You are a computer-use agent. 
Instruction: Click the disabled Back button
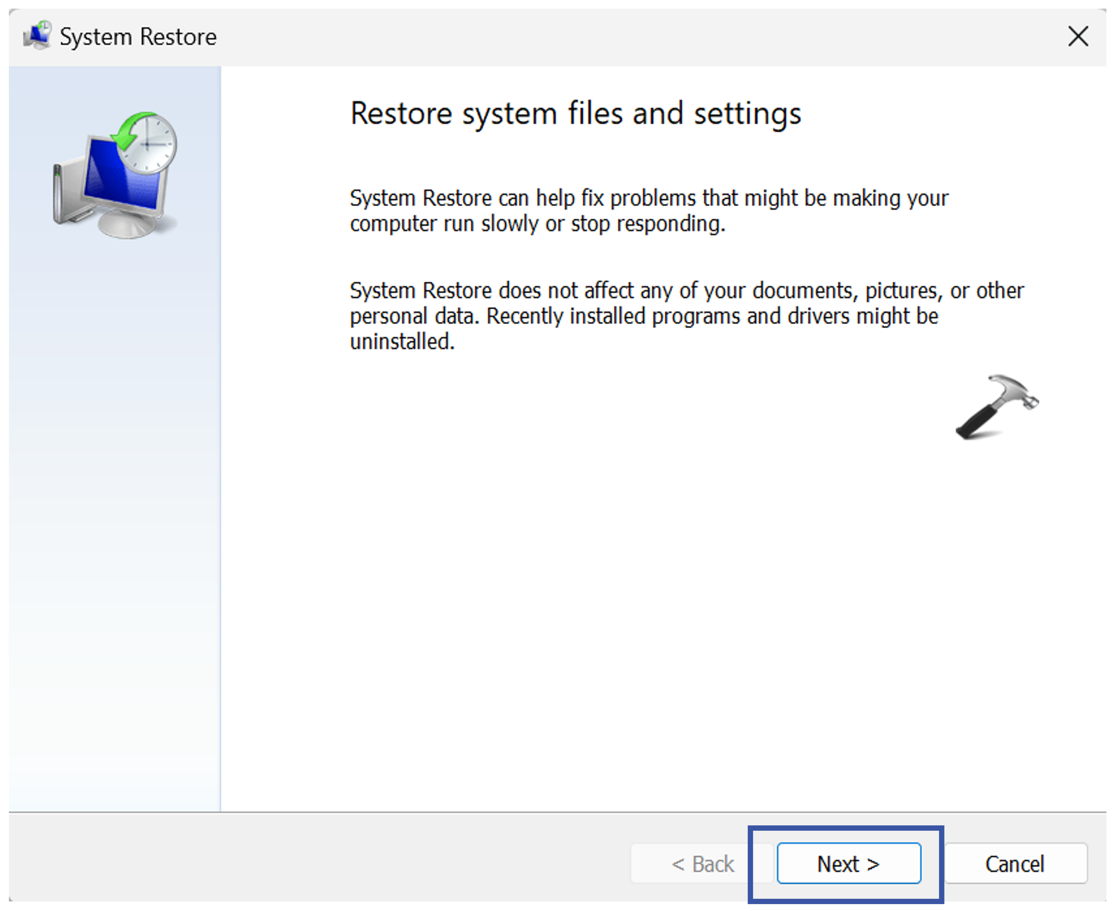click(701, 863)
